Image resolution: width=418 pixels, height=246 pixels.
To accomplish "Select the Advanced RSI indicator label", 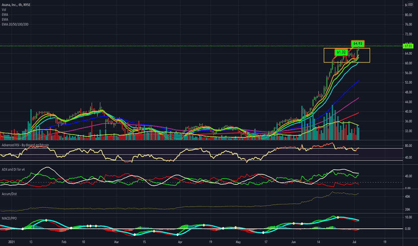I will (x=25, y=145).
